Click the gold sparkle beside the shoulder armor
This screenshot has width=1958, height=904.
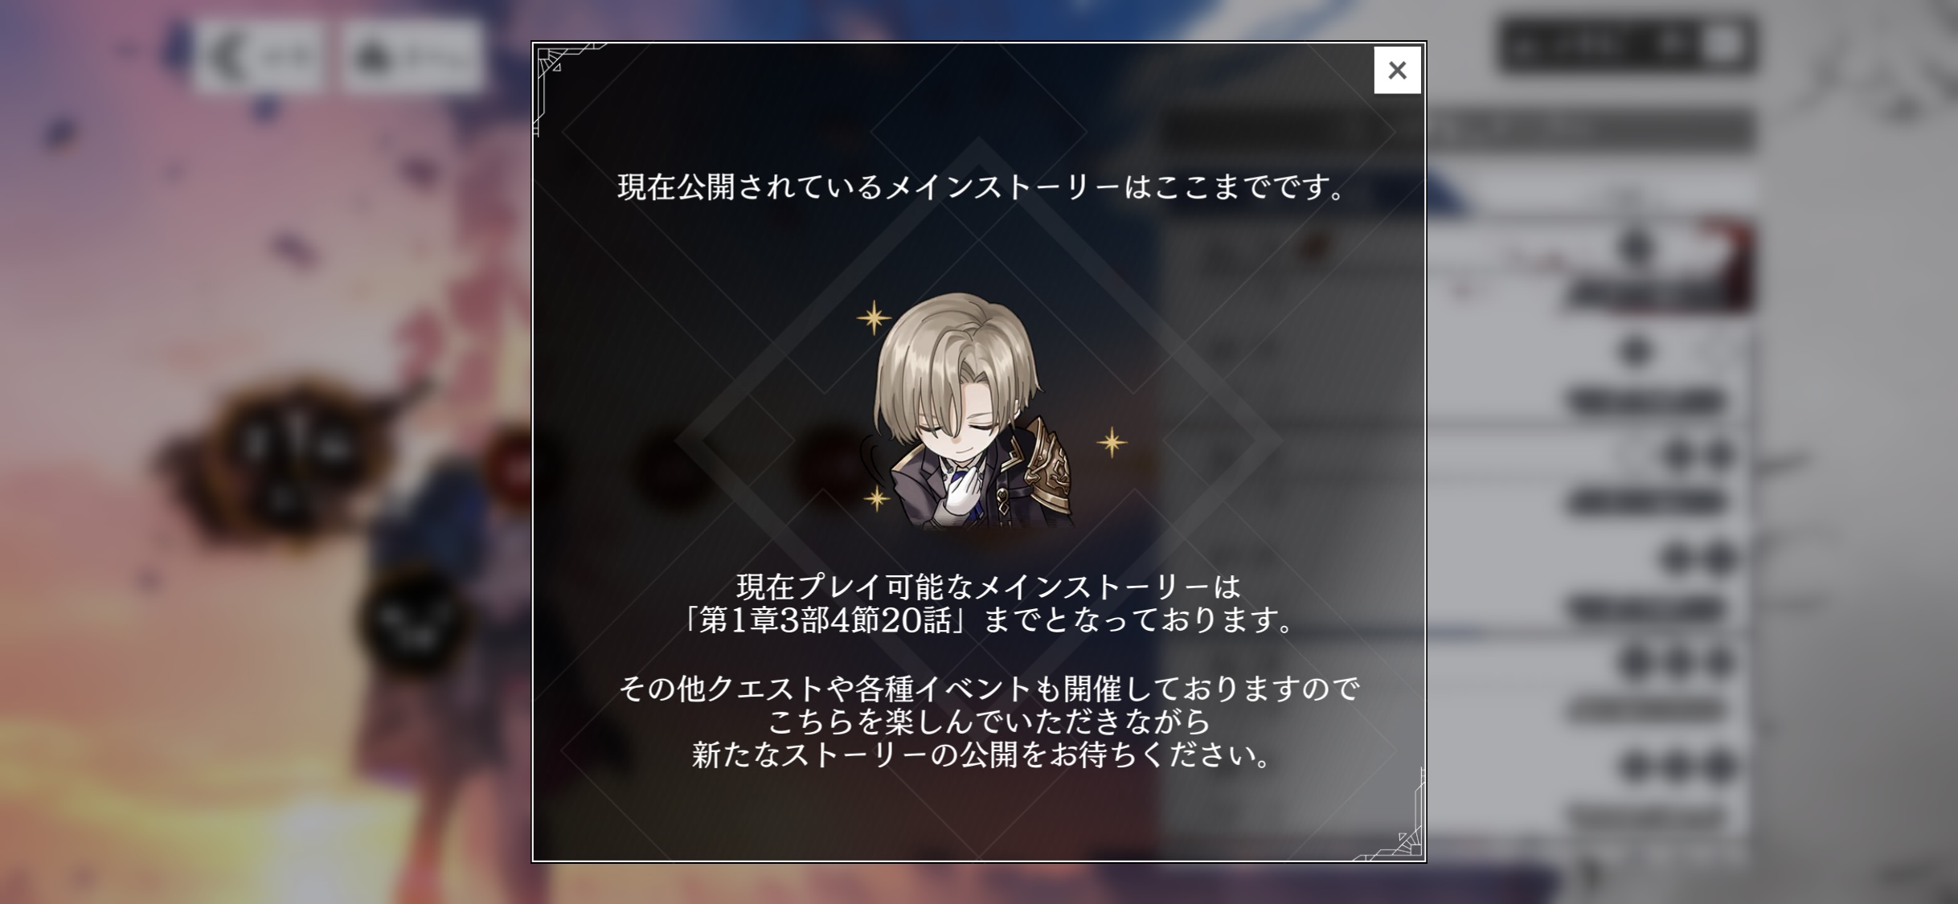click(x=1112, y=442)
